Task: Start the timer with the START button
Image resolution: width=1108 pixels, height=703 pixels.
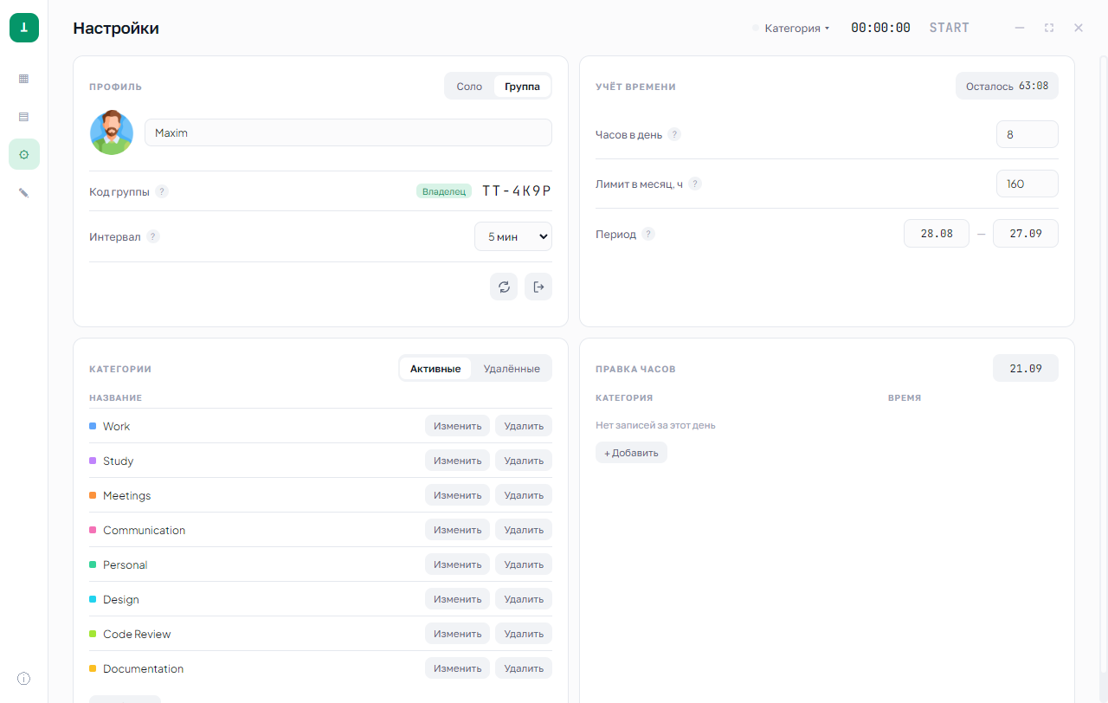Action: 950,28
